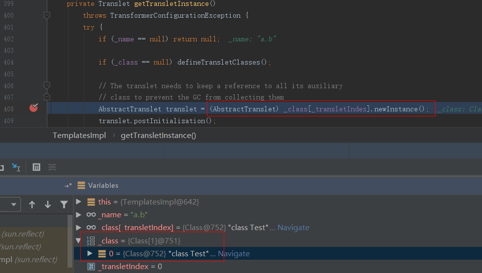Click 'translet.postInitialization()' on line 409

[x=155, y=121]
